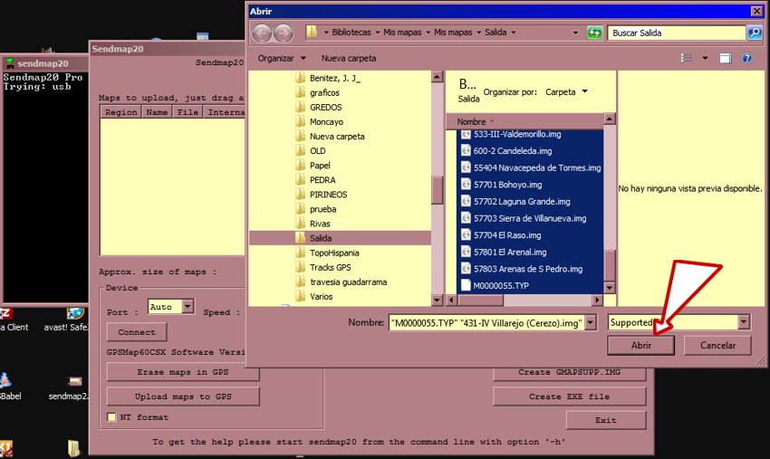This screenshot has height=459, width=770.
Task: Click the folder icon of GREDOS
Action: coord(301,107)
